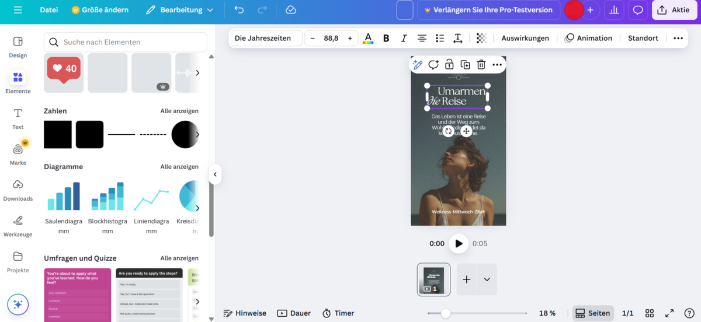
Task: Show all Diagramme elements
Action: click(179, 167)
